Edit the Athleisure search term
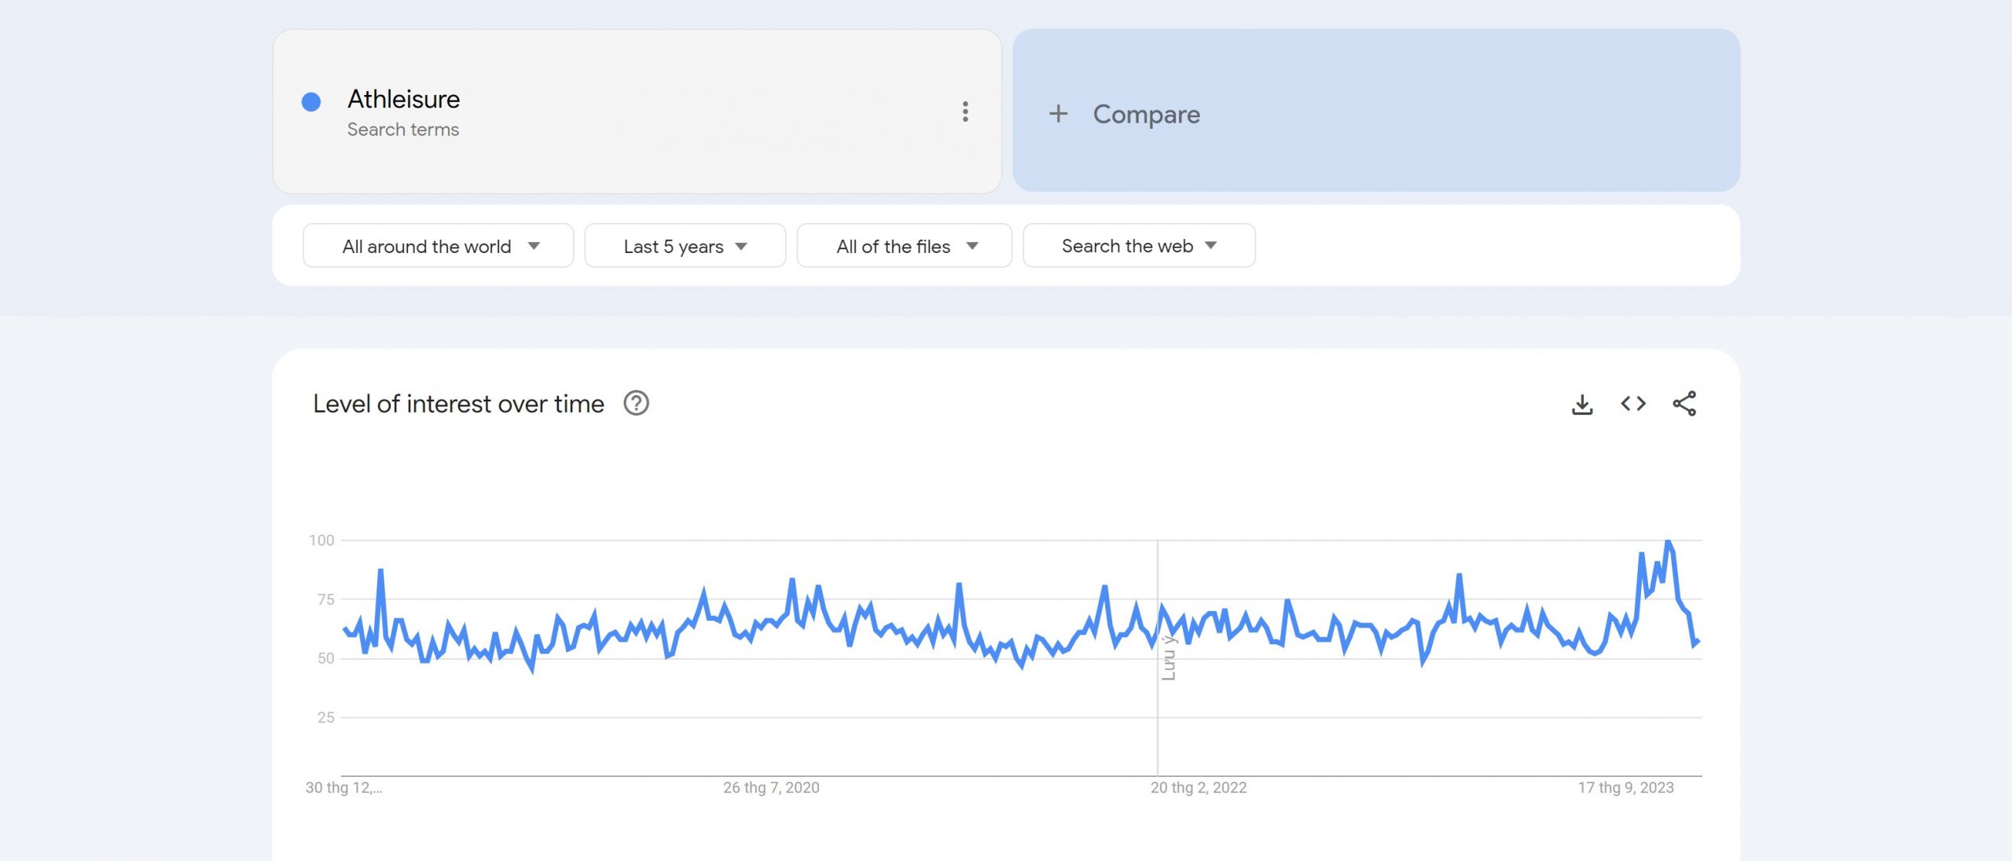 click(x=404, y=99)
